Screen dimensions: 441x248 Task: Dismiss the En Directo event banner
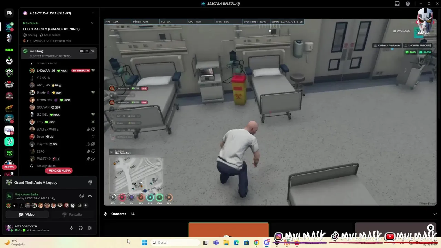tap(92, 23)
